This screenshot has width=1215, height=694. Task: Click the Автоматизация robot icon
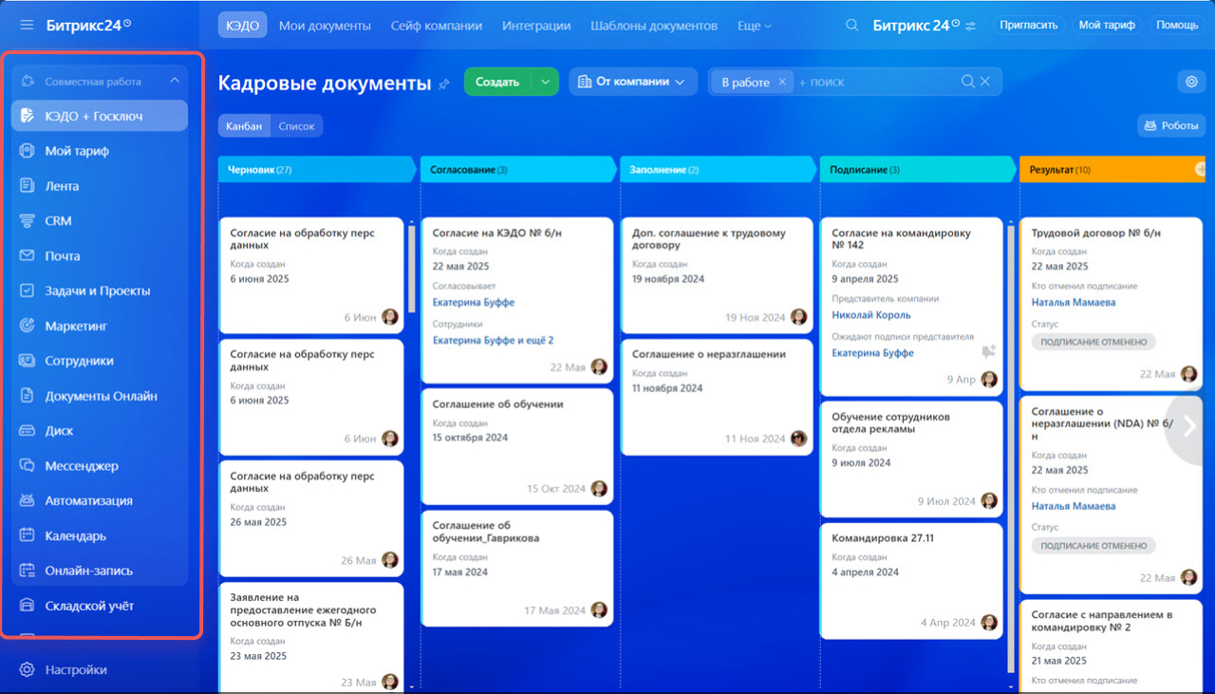point(28,500)
